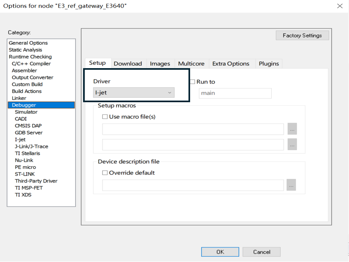
Task: Select C/C++ Compiler category
Action: [x=31, y=64]
